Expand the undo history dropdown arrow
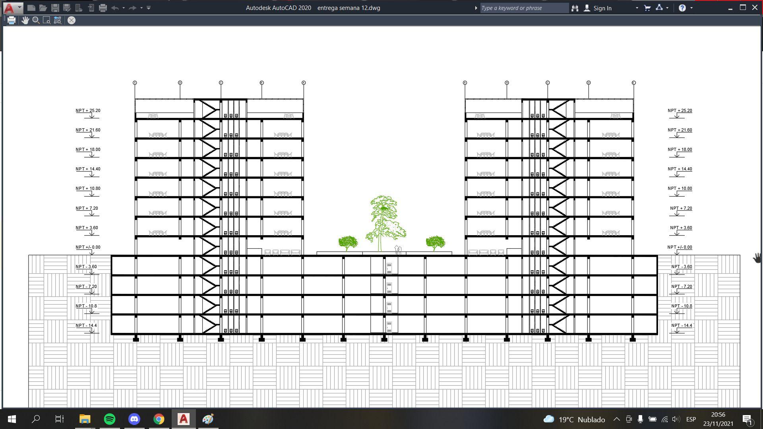This screenshot has width=763, height=429. [x=124, y=8]
